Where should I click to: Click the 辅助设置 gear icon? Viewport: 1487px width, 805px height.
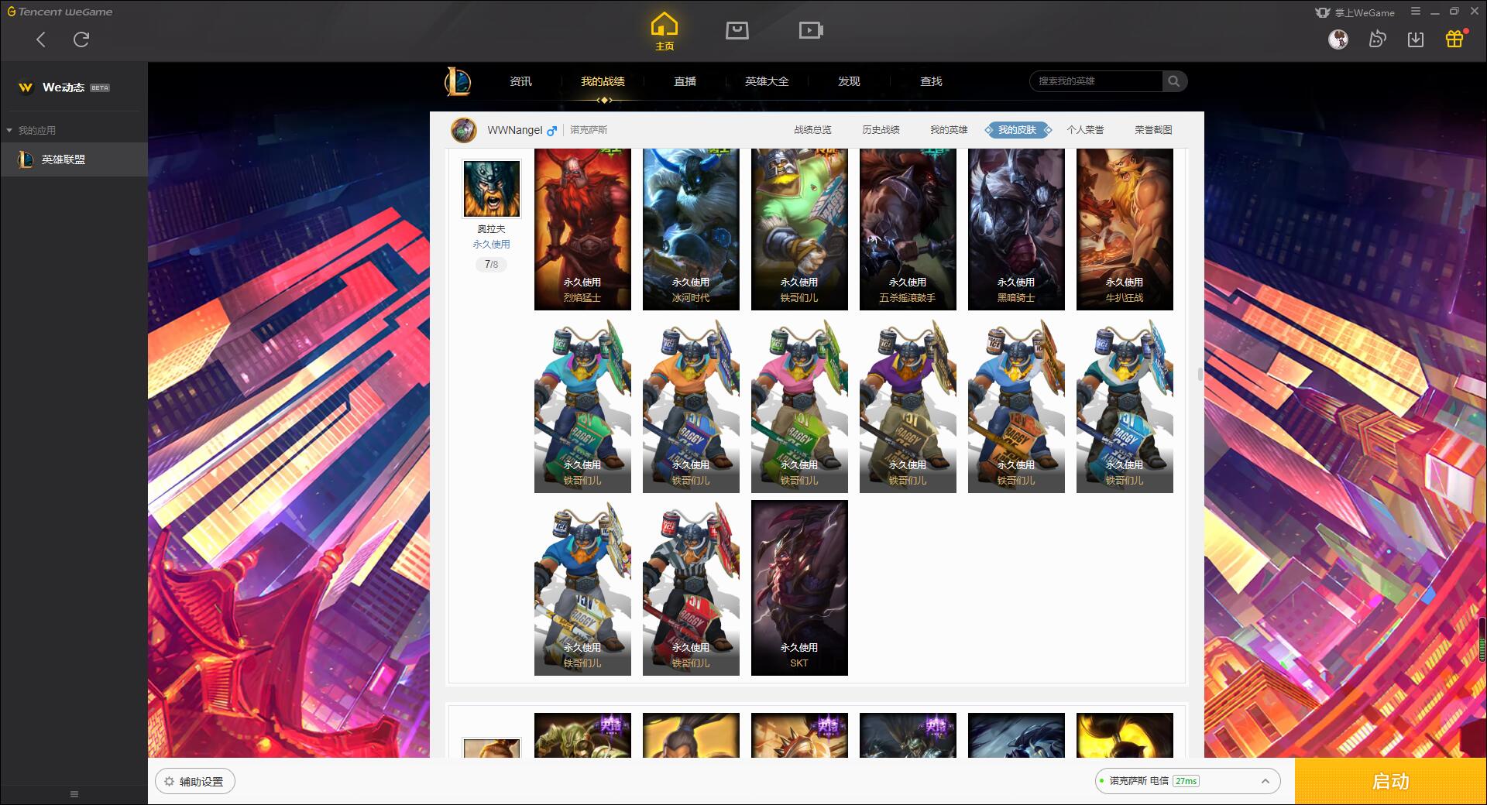click(169, 782)
